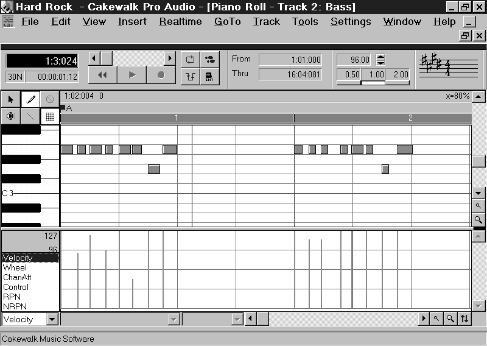Open the second disabled controller dropdown
The height and width of the screenshot is (346, 487).
click(237, 319)
